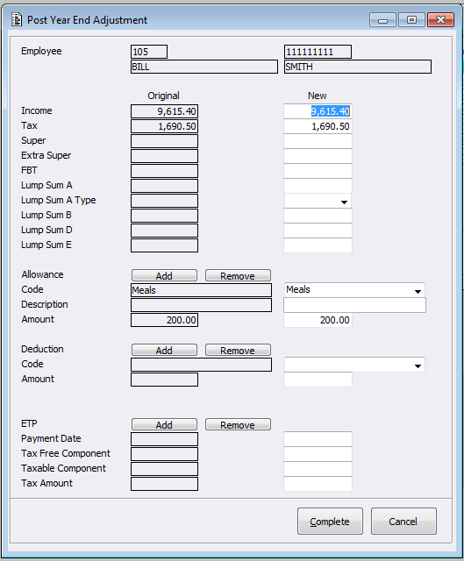Open the Deduction Code dropdown
The height and width of the screenshot is (561, 464).
[418, 366]
